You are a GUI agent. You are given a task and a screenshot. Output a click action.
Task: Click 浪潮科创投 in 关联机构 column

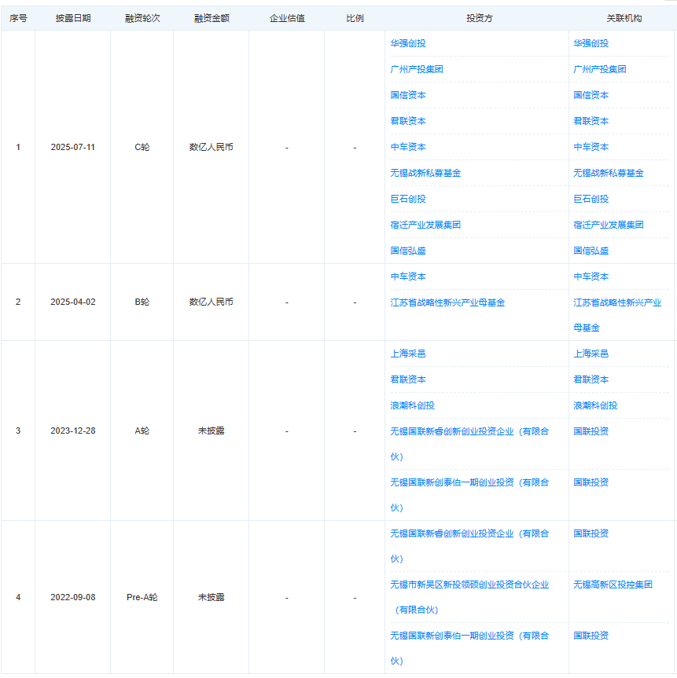click(x=595, y=405)
